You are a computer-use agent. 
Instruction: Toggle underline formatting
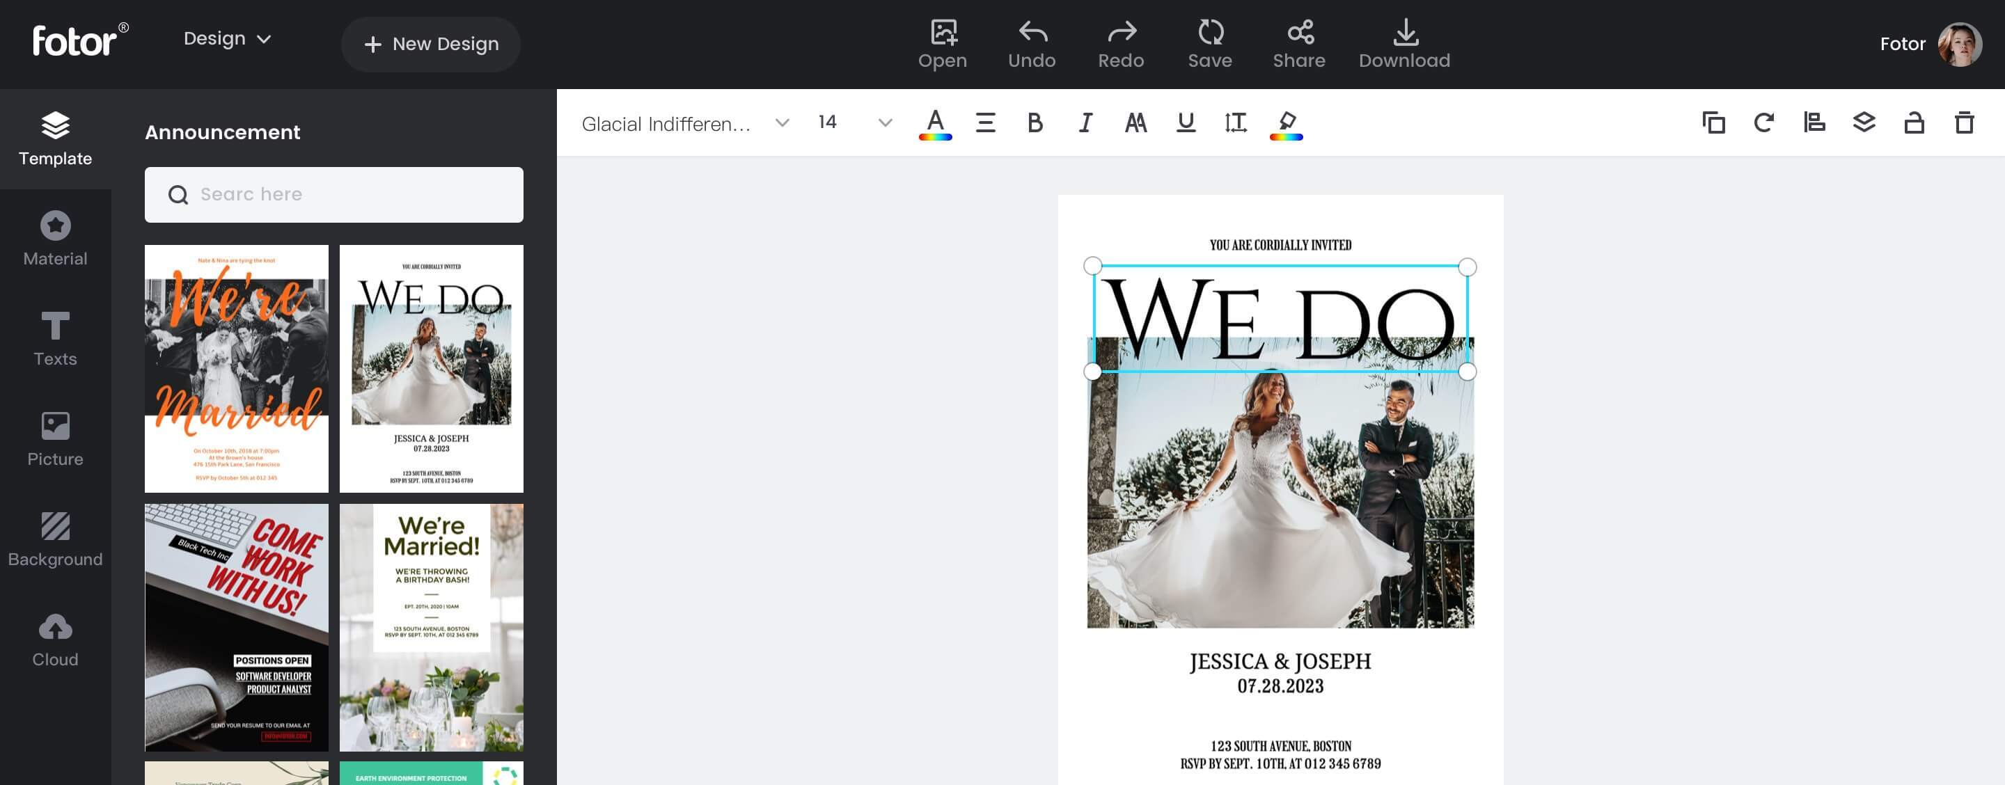pyautogui.click(x=1186, y=122)
